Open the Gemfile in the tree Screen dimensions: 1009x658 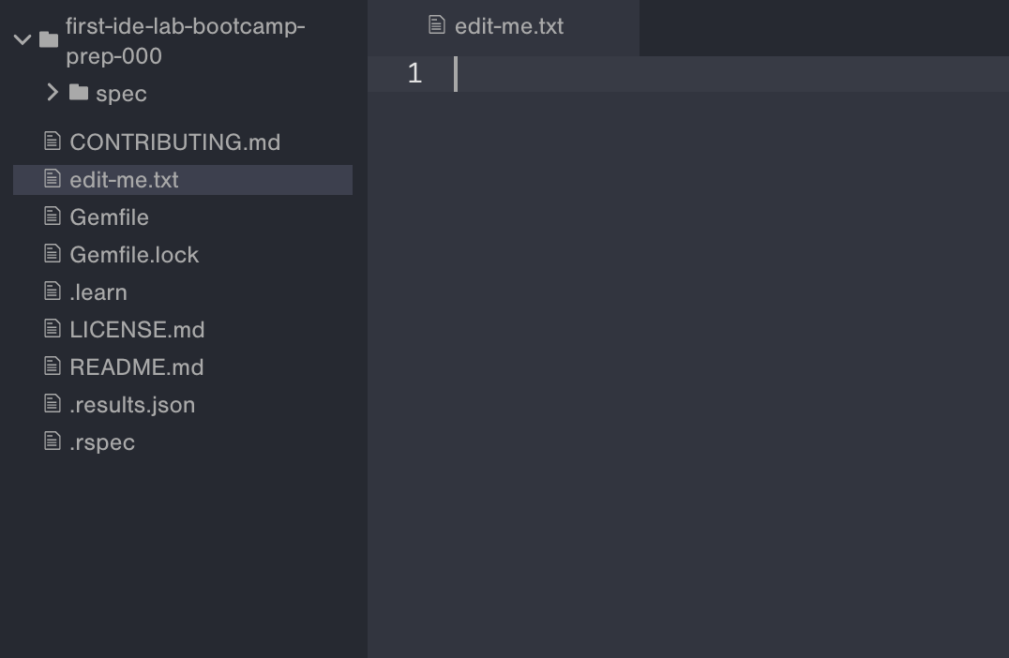point(109,217)
